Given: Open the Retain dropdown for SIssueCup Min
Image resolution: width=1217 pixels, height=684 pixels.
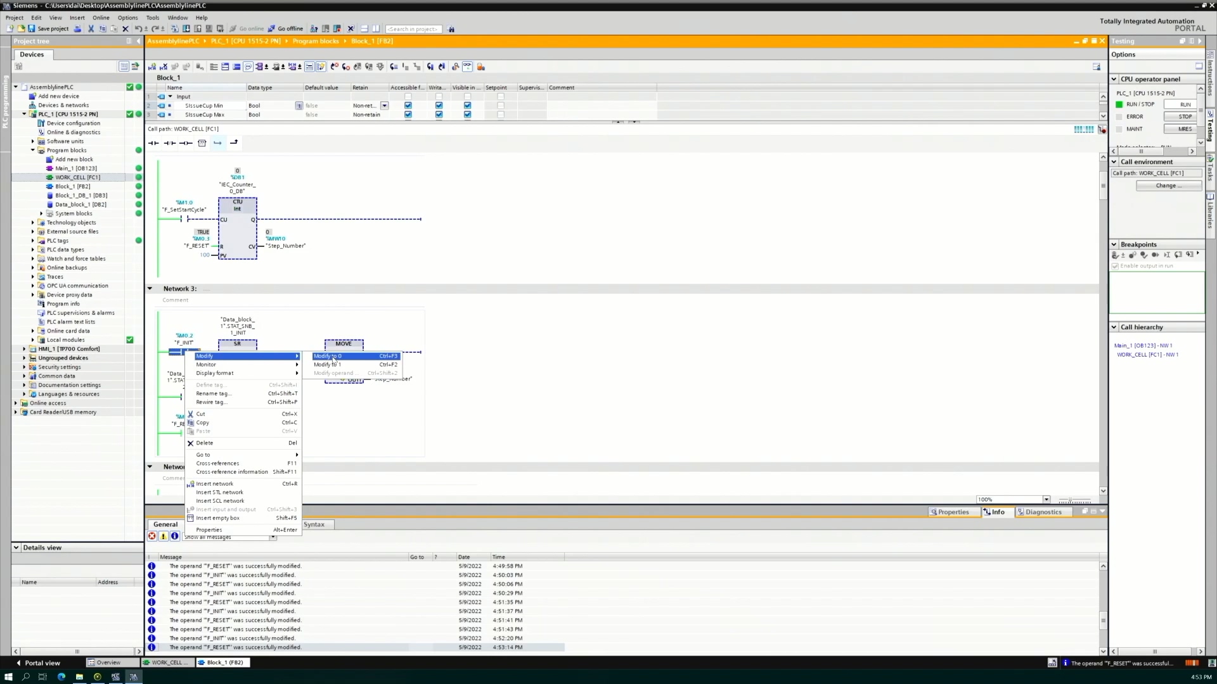Looking at the screenshot, I should click(384, 106).
